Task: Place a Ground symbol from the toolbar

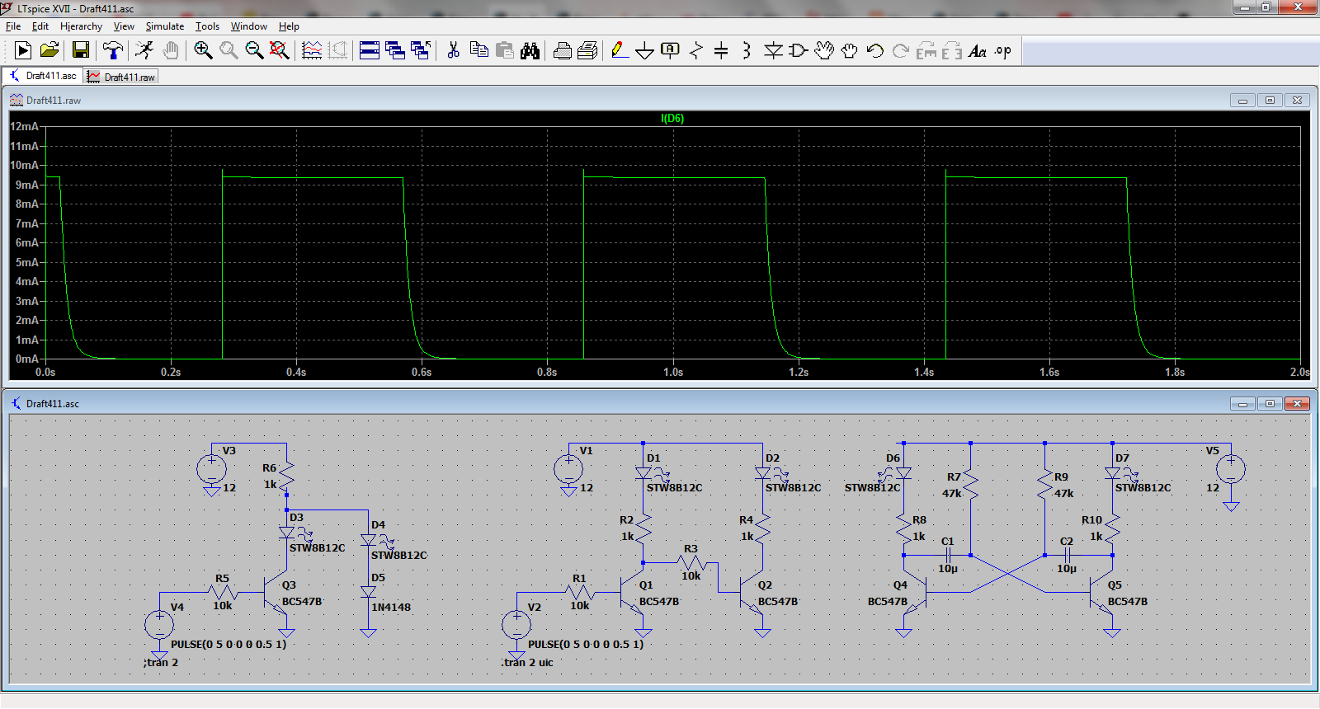Action: tap(644, 50)
